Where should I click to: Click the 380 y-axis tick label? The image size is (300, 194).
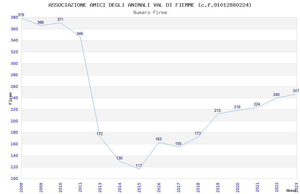pyautogui.click(x=14, y=17)
